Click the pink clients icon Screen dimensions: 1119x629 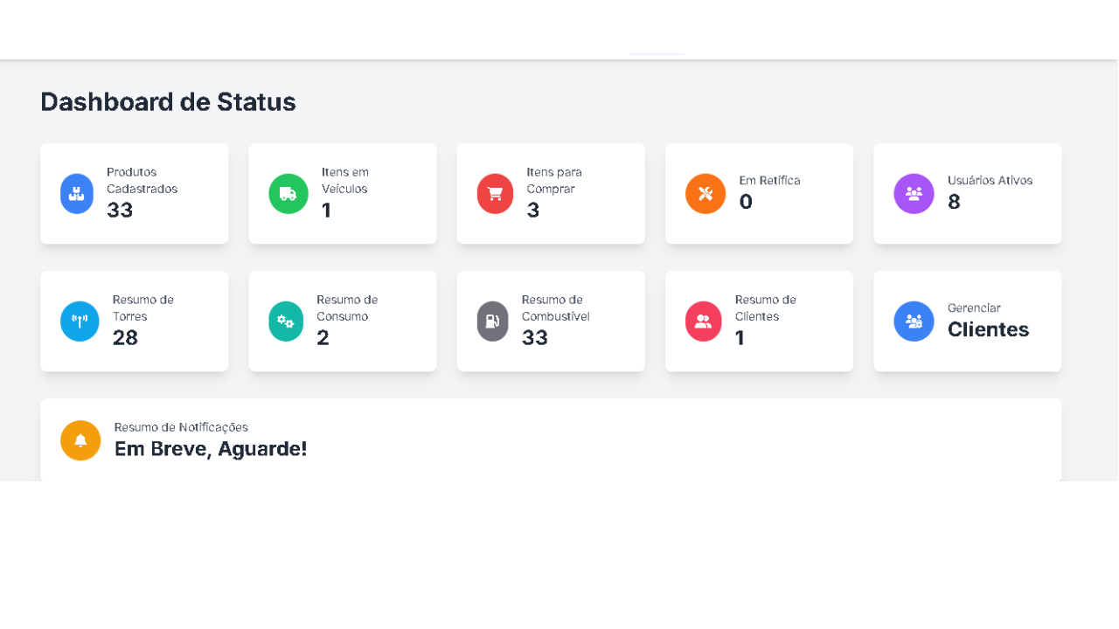click(703, 321)
